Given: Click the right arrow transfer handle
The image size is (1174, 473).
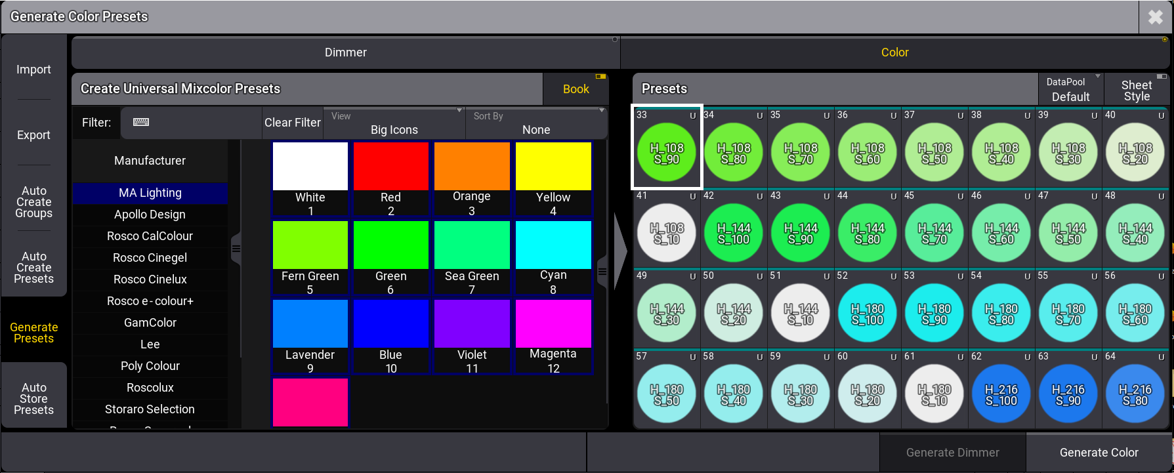Looking at the screenshot, I should click(x=619, y=251).
